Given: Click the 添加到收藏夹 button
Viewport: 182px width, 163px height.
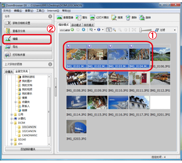Looking at the screenshot, I should 28,149.
